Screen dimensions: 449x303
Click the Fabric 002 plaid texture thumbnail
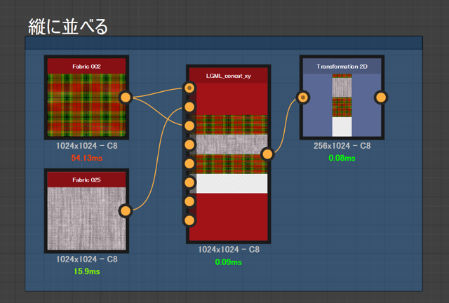click(86, 105)
